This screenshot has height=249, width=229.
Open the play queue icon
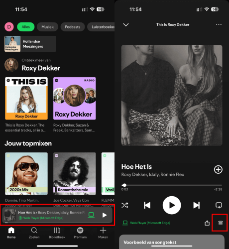click(220, 223)
